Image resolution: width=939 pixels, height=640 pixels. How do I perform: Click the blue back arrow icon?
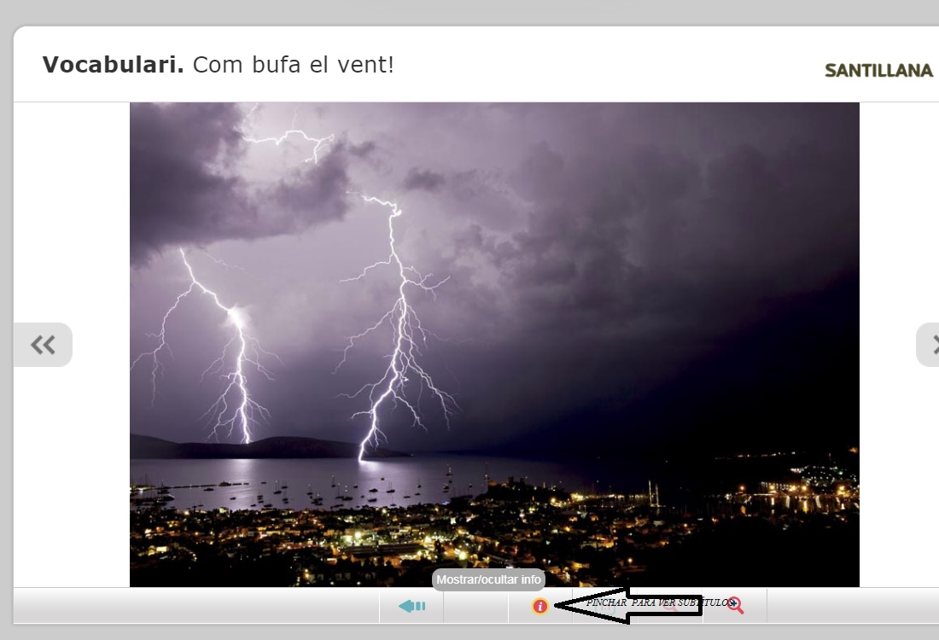[411, 606]
